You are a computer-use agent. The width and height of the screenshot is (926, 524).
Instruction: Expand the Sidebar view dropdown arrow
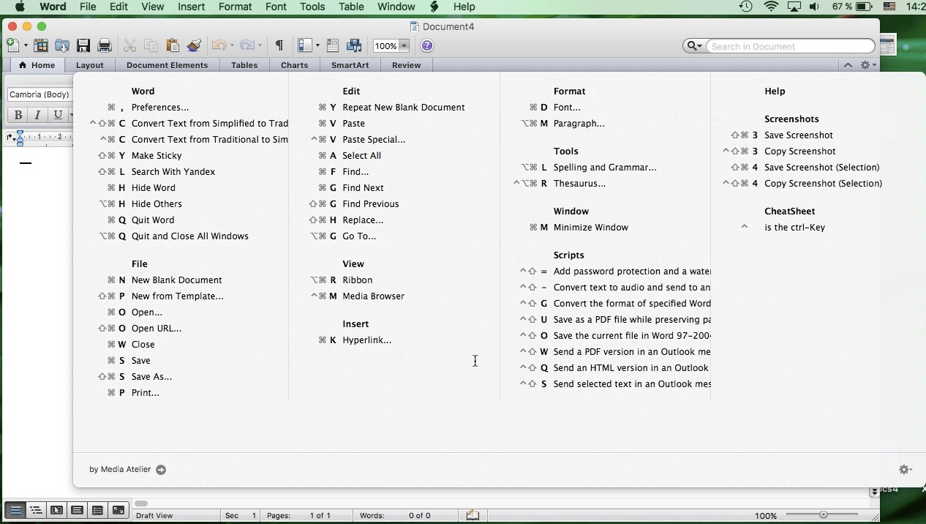click(x=317, y=46)
